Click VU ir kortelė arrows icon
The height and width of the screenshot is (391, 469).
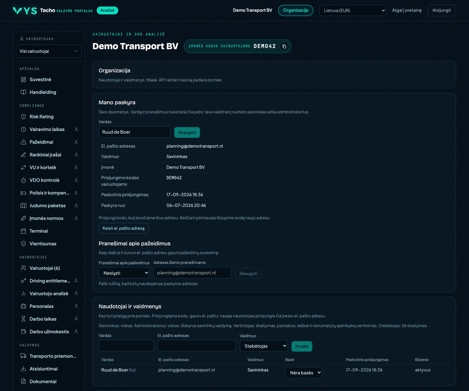coord(23,167)
